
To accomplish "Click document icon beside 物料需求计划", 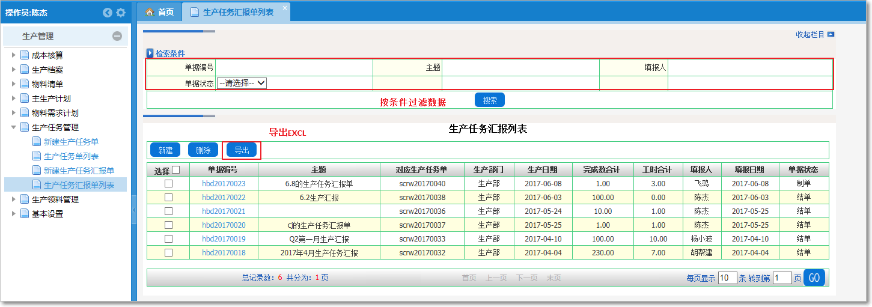I will coord(25,113).
